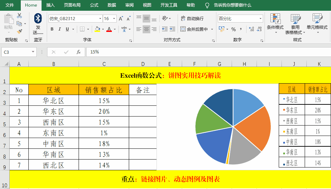331x189 pixels.
Task: Click the Format Painter brush icon
Action: [19, 32]
